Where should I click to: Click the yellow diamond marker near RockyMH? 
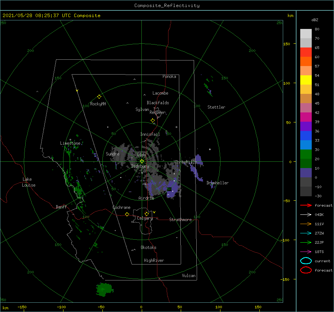[x=99, y=97]
